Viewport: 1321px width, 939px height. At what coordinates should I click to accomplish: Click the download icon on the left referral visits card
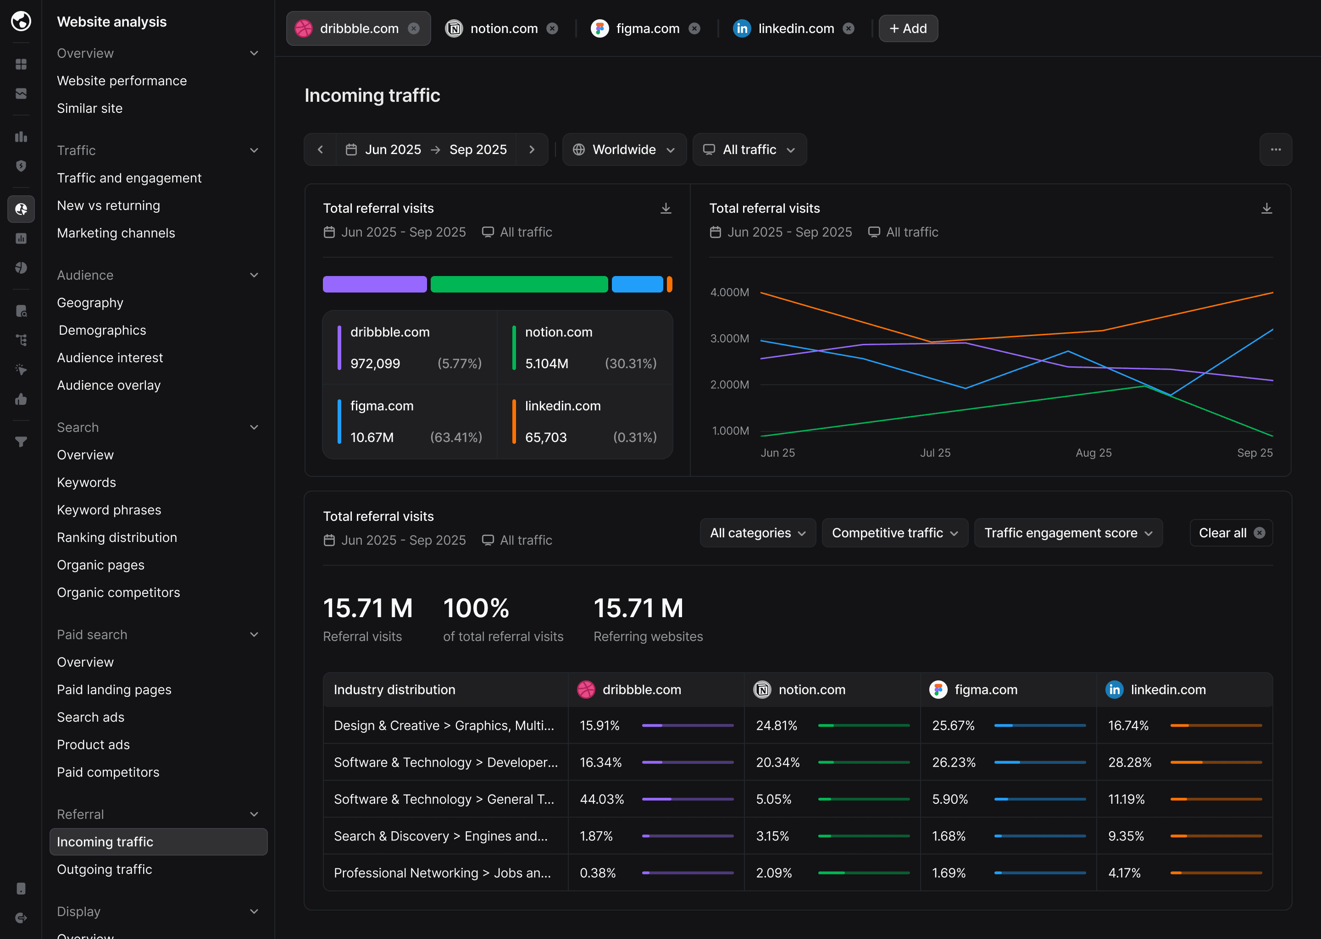click(x=666, y=208)
